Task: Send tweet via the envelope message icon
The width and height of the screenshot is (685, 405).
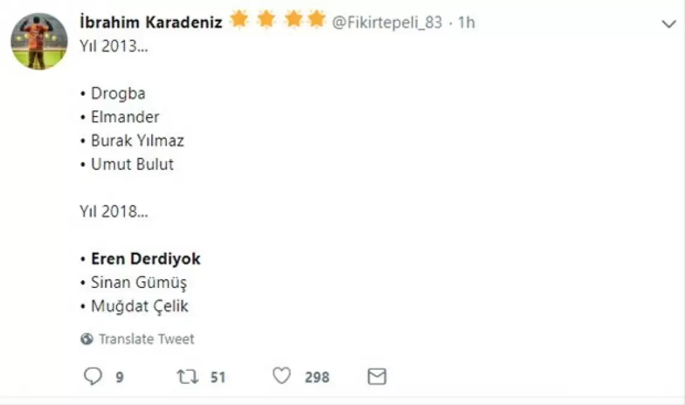Action: click(376, 377)
